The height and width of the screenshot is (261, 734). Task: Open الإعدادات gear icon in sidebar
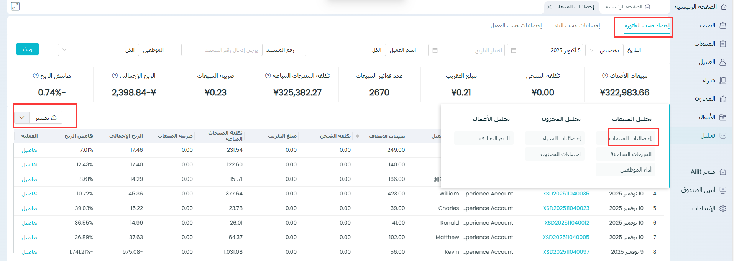point(723,208)
